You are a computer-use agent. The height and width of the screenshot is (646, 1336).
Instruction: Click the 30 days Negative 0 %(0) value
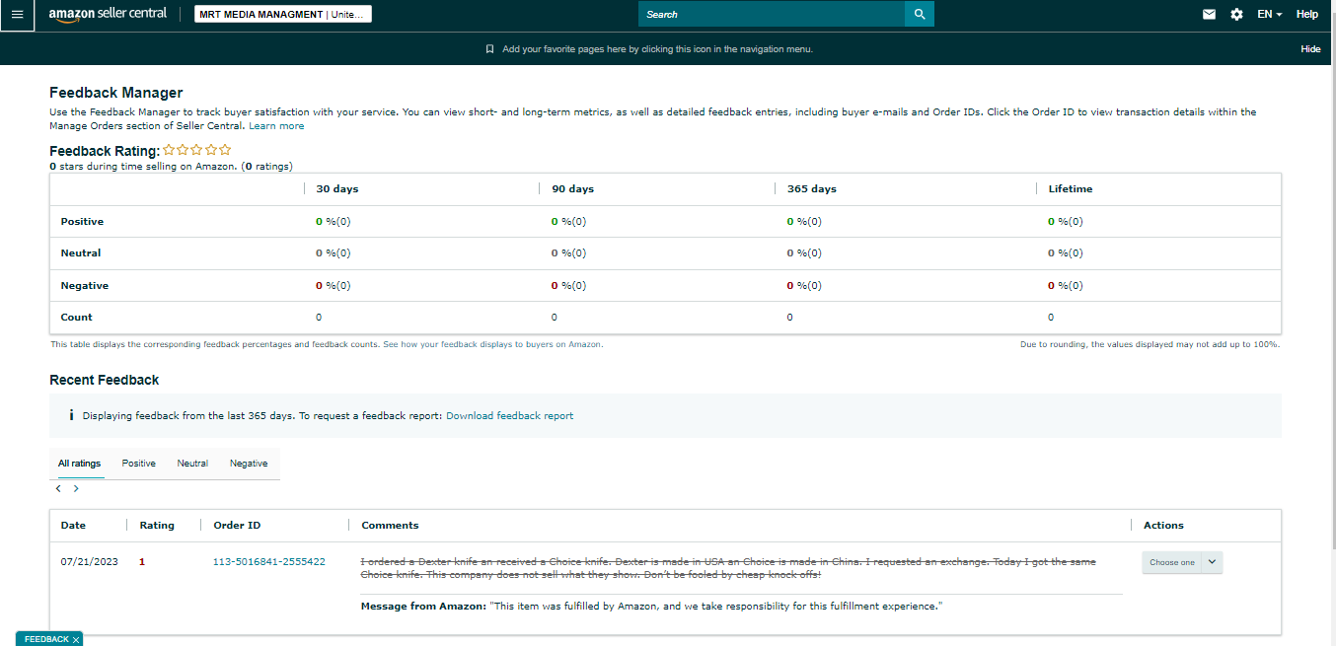pyautogui.click(x=334, y=286)
